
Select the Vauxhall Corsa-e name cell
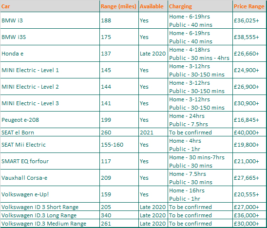coord(50,178)
